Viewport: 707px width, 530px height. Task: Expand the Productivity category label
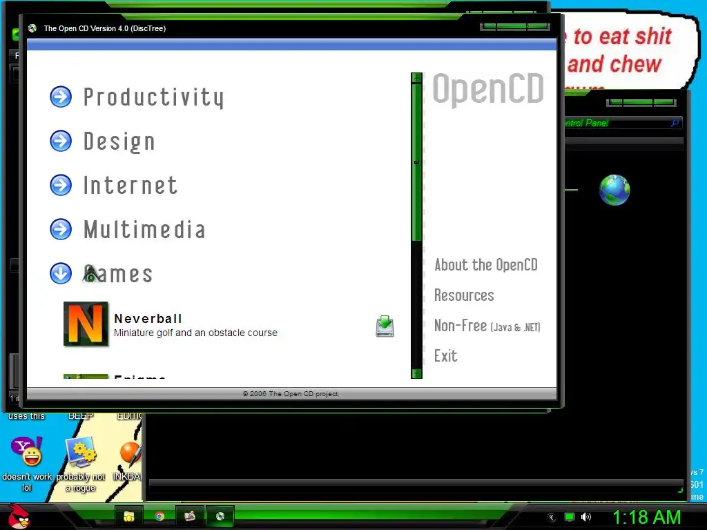[x=153, y=97]
